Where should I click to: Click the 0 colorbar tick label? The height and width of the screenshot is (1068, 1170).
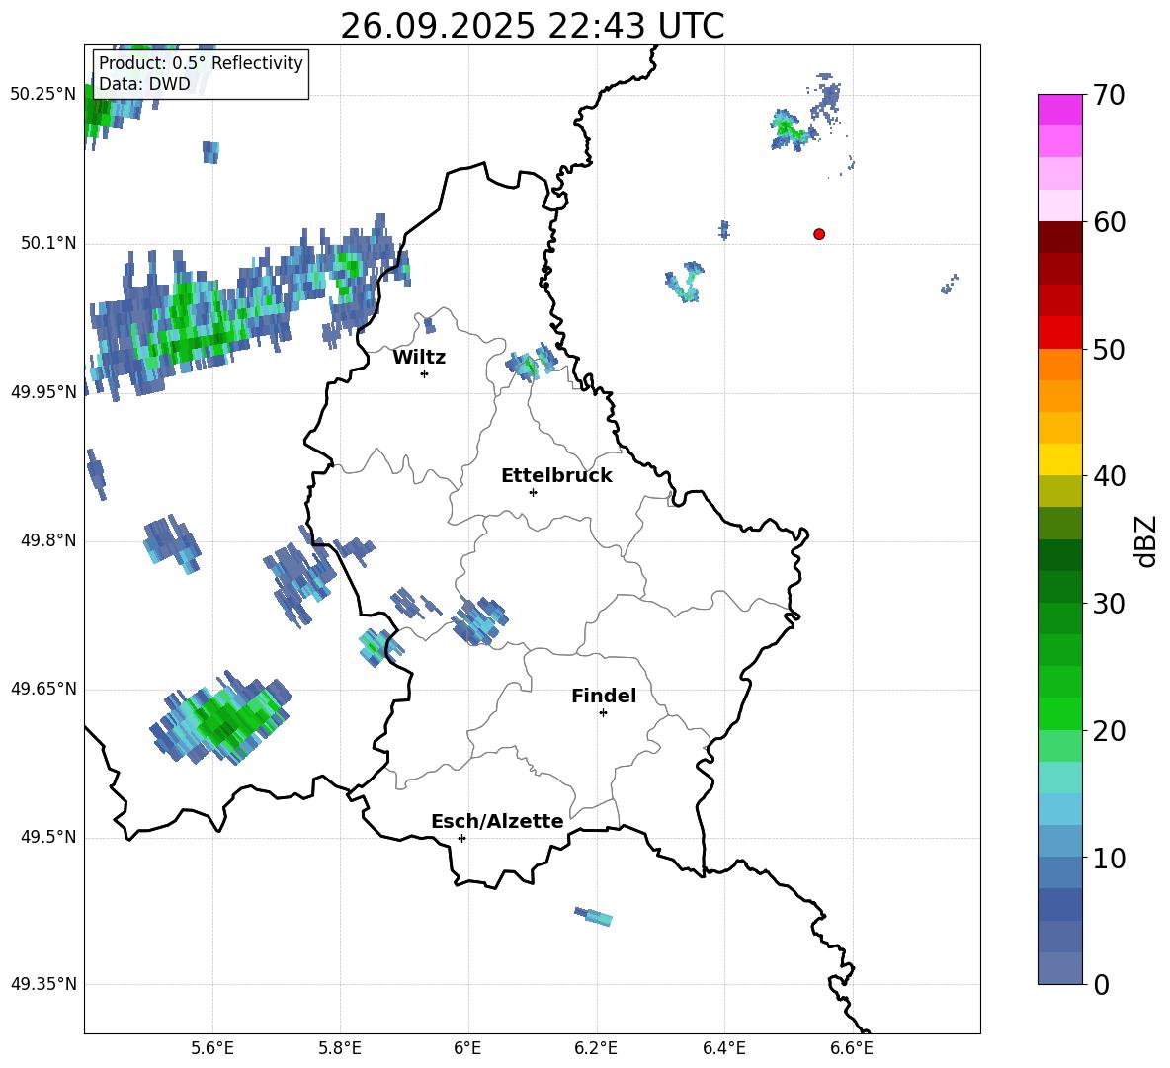tap(1102, 984)
